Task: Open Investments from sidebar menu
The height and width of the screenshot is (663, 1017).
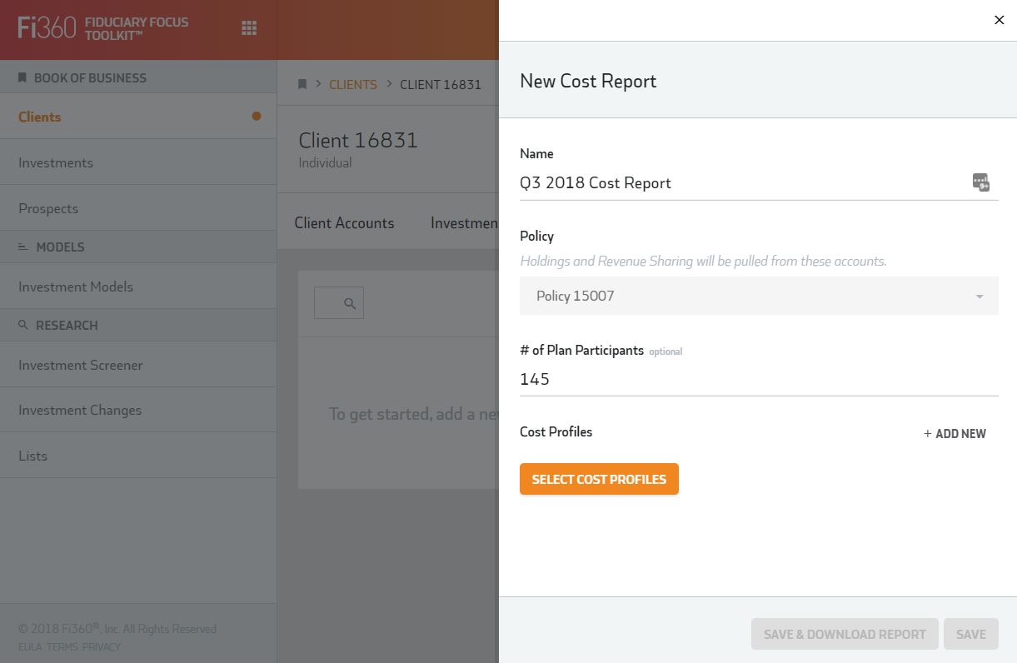Action: click(x=56, y=162)
